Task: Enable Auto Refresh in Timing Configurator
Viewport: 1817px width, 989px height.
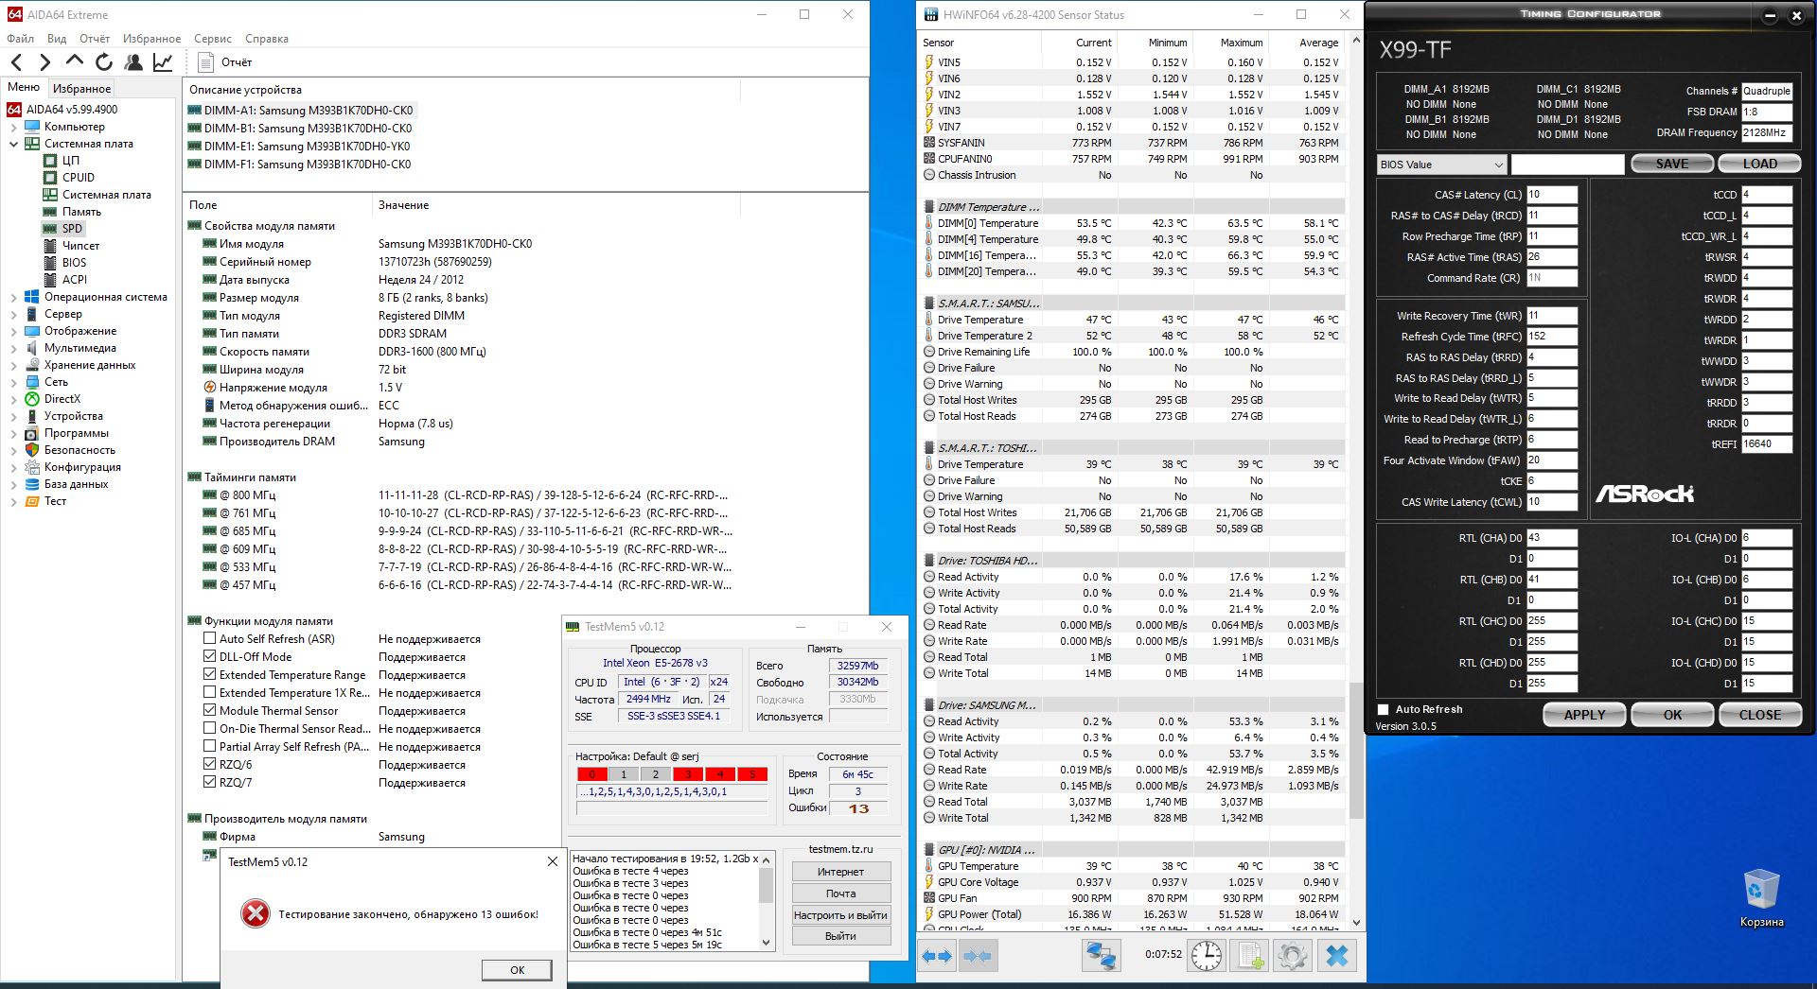Action: click(1384, 710)
